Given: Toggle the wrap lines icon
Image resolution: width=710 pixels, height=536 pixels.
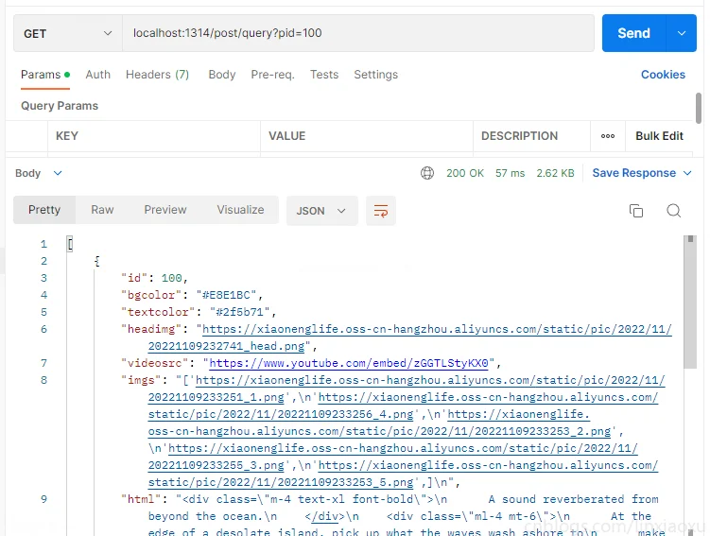Looking at the screenshot, I should pos(381,211).
